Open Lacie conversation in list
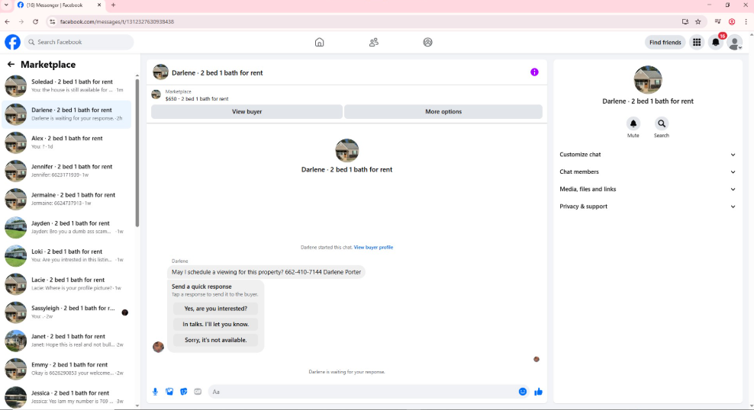 pyautogui.click(x=67, y=283)
